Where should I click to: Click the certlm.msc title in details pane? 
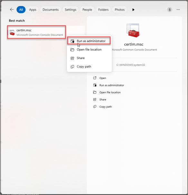(134, 44)
